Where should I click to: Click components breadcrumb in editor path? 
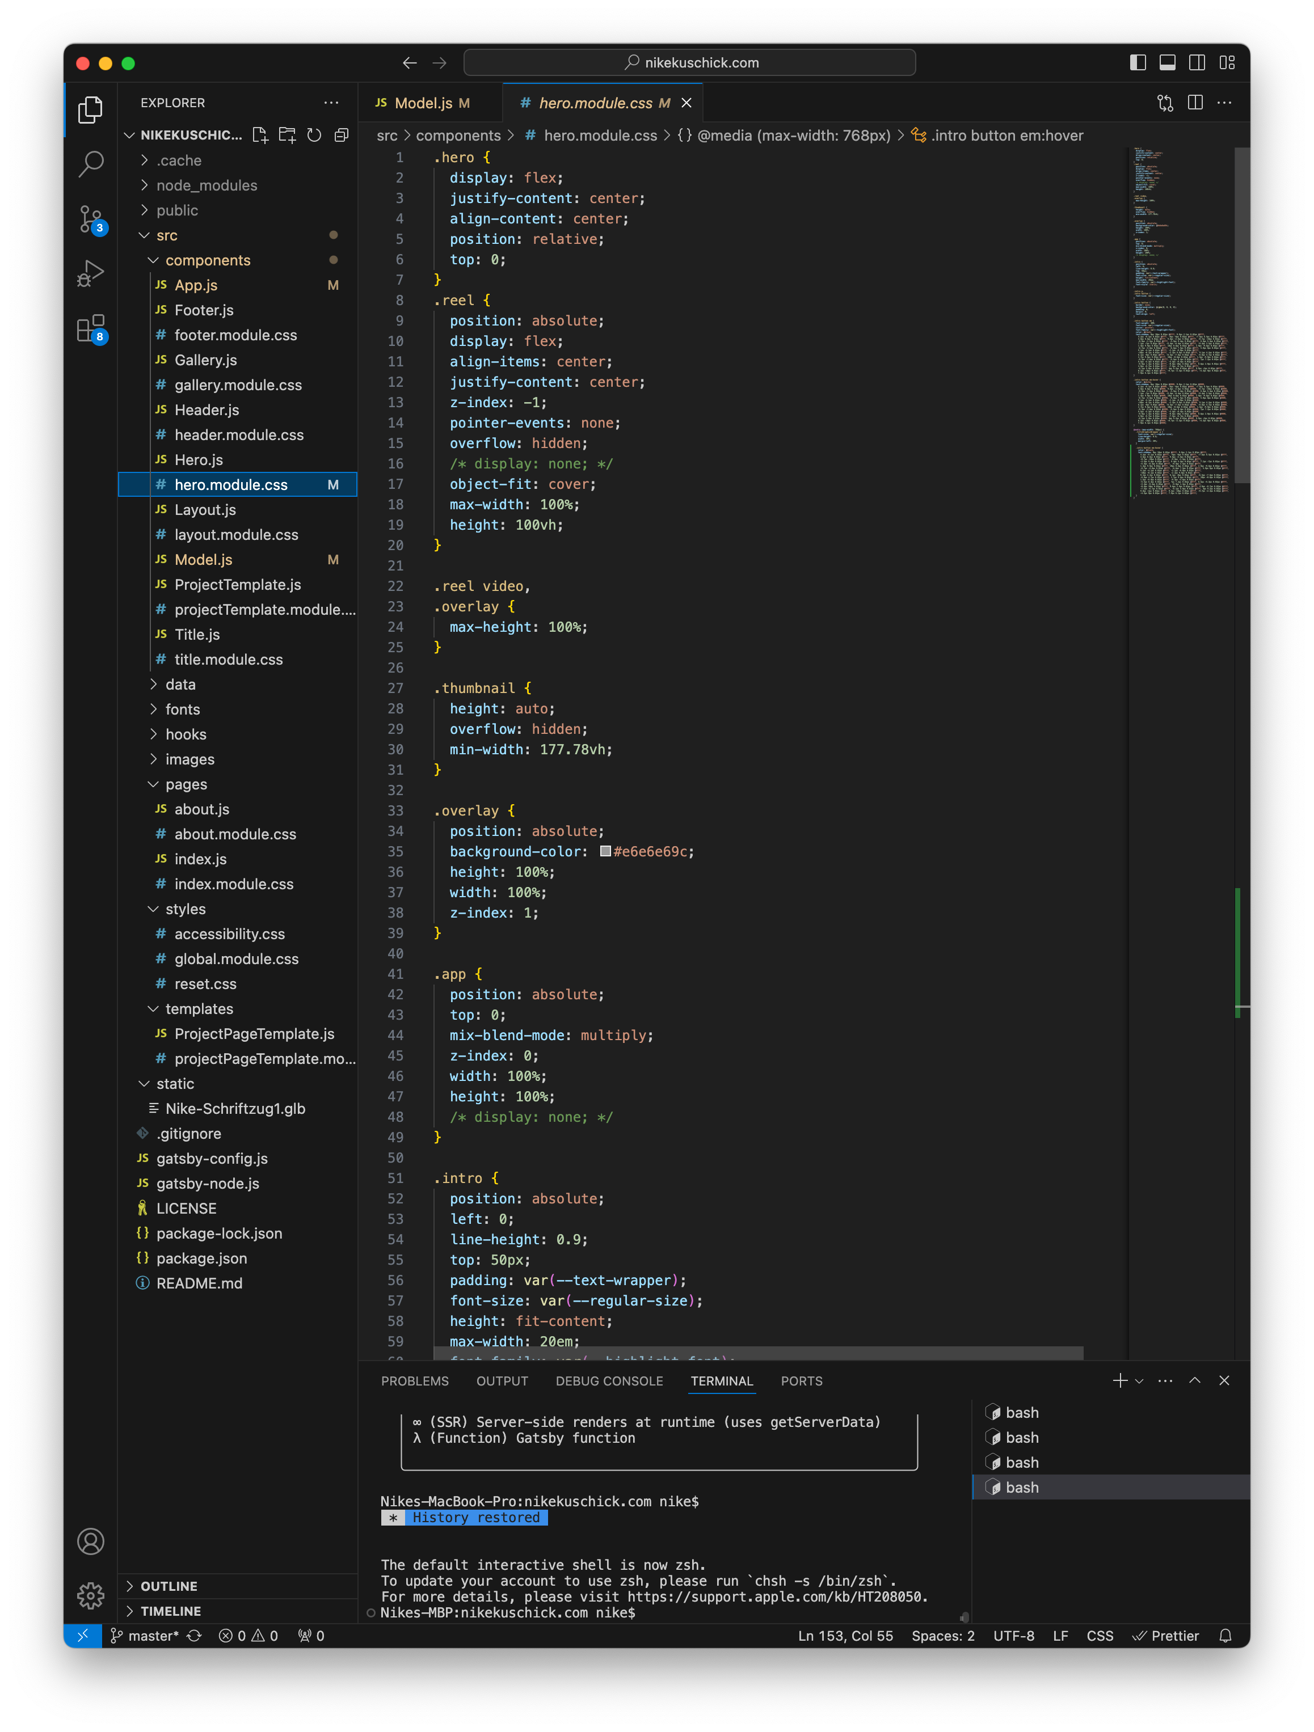pos(458,136)
